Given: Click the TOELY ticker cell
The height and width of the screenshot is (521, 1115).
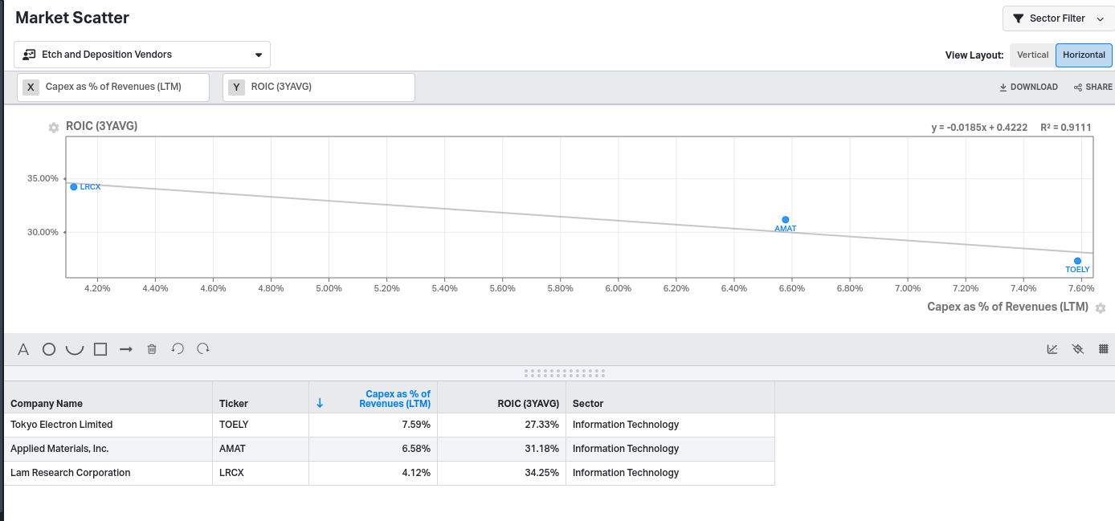Looking at the screenshot, I should (x=260, y=425).
